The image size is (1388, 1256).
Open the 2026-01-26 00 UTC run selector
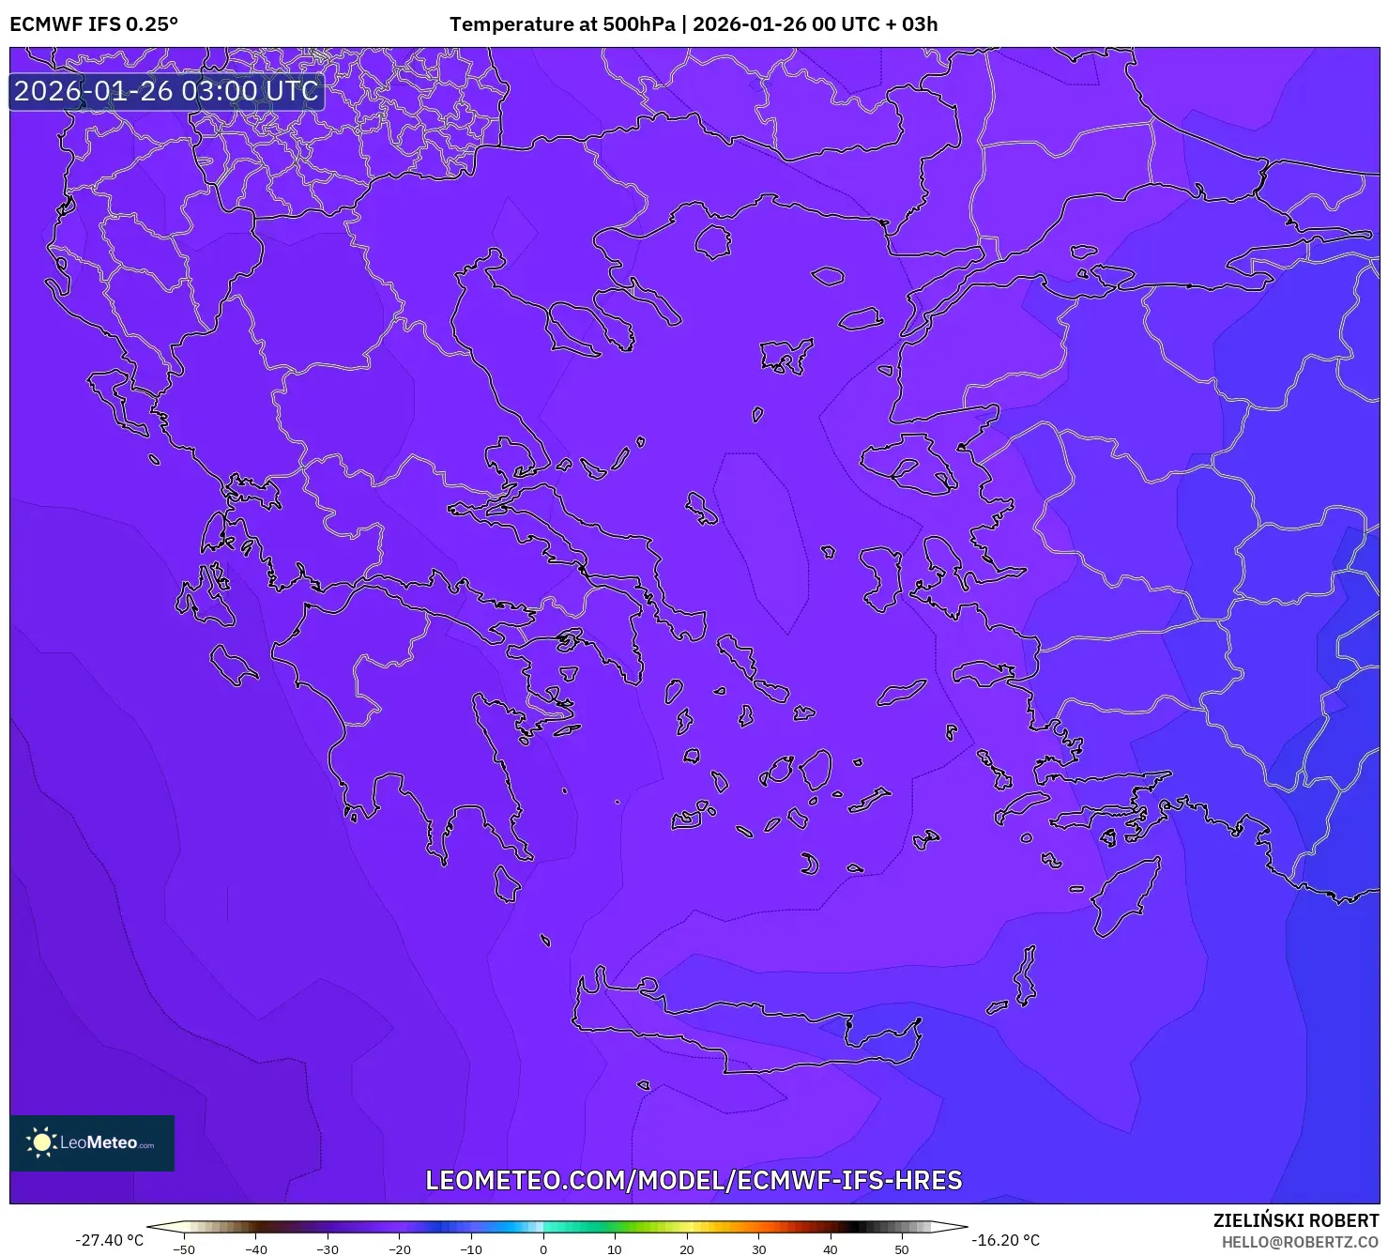(x=784, y=23)
